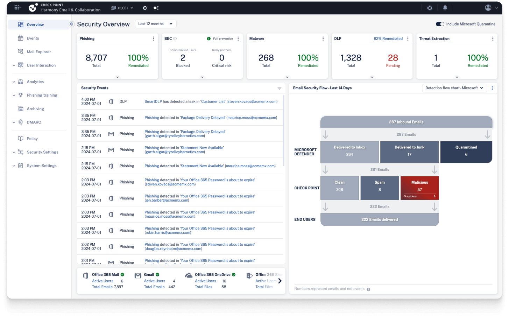The height and width of the screenshot is (323, 509).
Task: Open Phishing card three-dot menu
Action: [153, 38]
